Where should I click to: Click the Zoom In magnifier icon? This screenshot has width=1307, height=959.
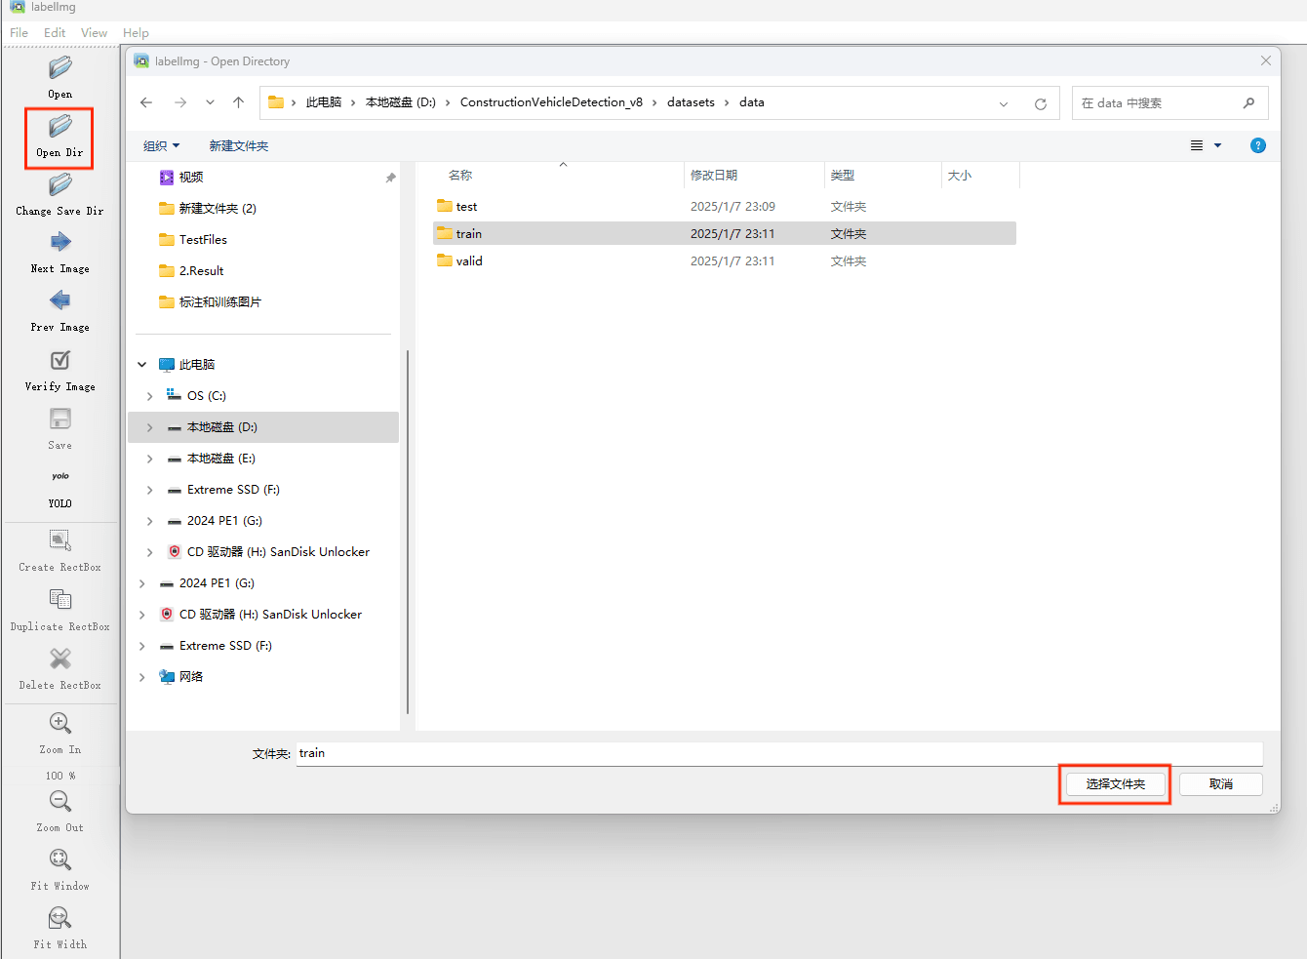pyautogui.click(x=59, y=724)
